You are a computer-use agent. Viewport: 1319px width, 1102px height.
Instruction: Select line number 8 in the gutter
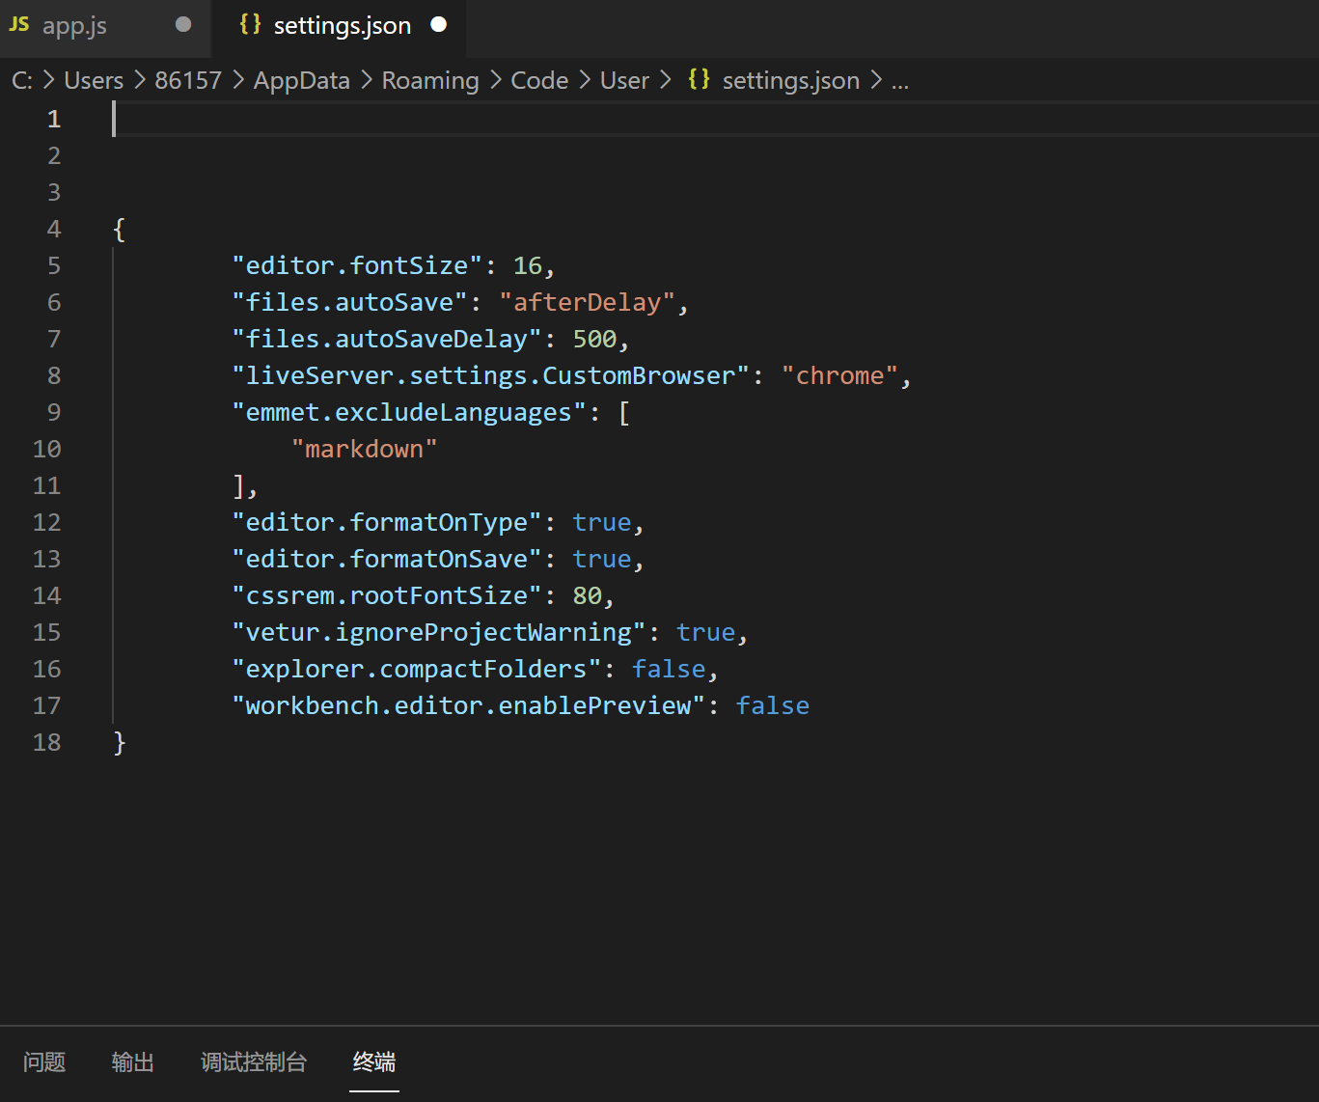(x=54, y=375)
